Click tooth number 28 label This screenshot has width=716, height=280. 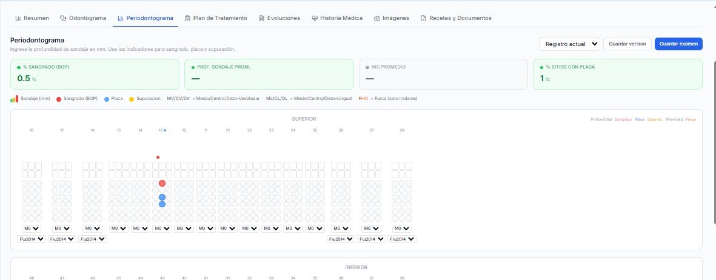pos(402,131)
